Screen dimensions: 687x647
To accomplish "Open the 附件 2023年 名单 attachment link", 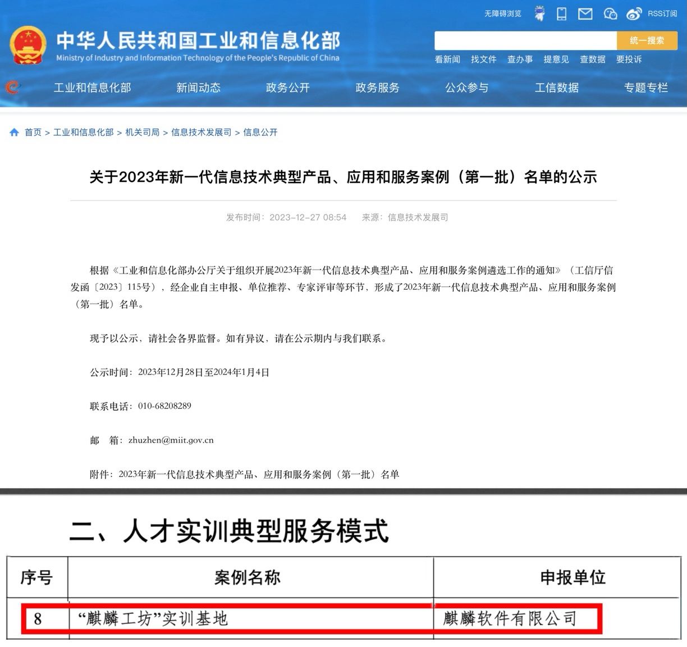I will pos(258,475).
